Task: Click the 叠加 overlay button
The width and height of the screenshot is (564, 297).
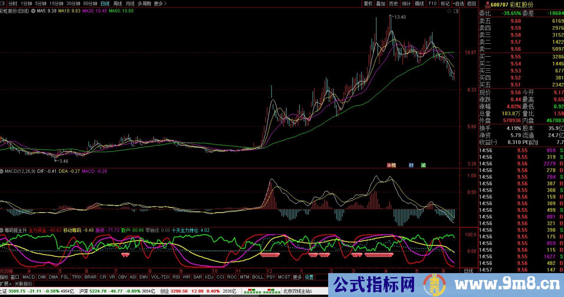Action: [x=381, y=4]
